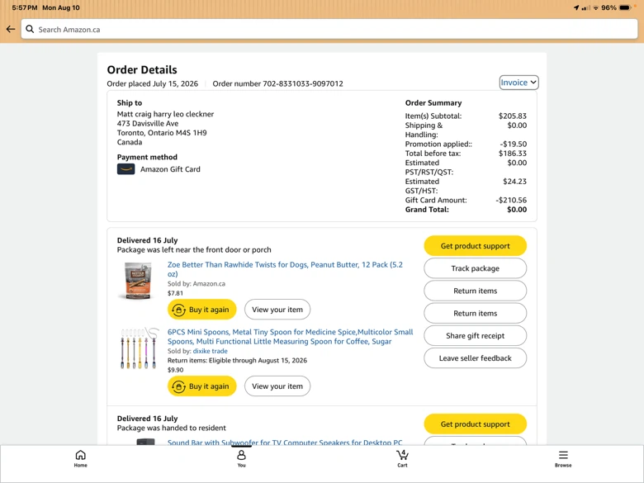Screen dimensions: 644x483
Task: Click the lower Return items button
Action: coord(476,314)
